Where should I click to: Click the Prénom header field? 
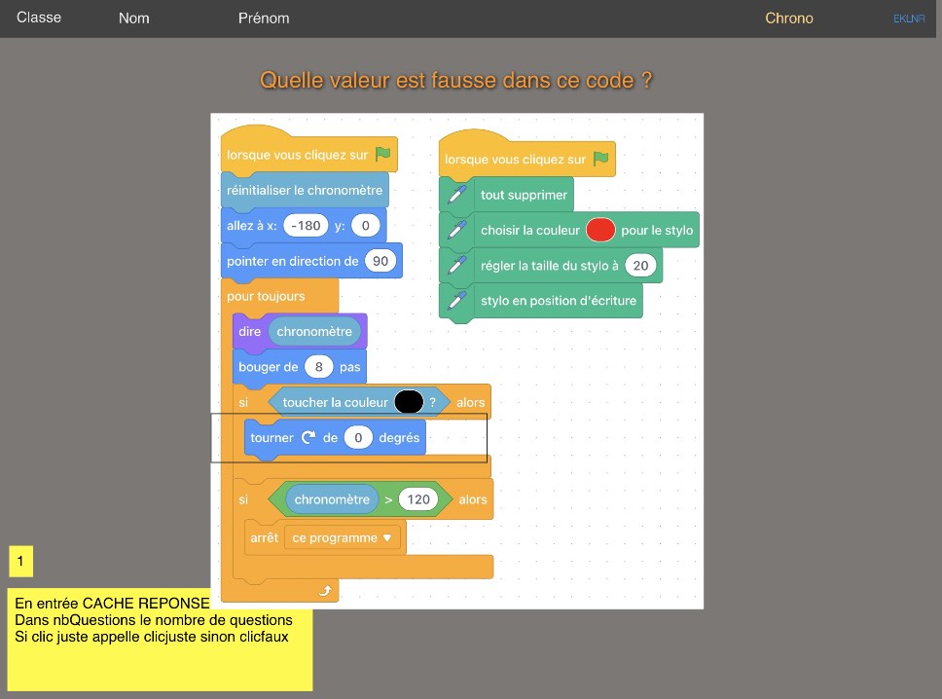tap(264, 18)
